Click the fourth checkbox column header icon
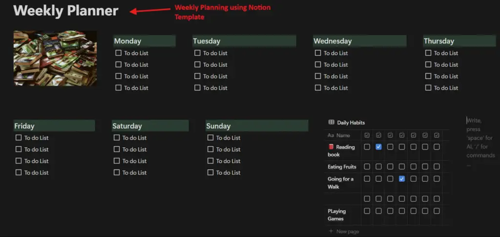This screenshot has height=237, width=500. (x=402, y=135)
